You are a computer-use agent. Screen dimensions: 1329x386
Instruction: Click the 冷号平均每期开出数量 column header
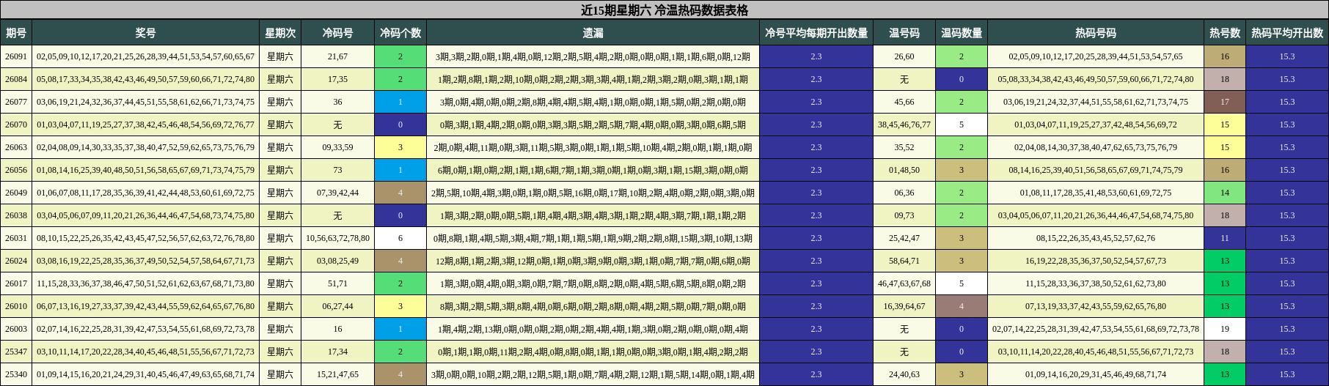coord(816,33)
